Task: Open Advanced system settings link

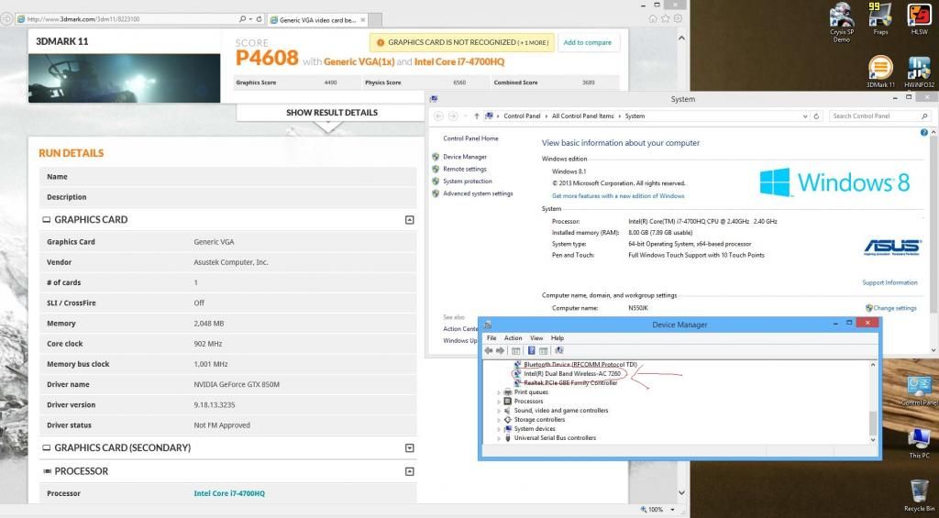Action: coord(478,193)
